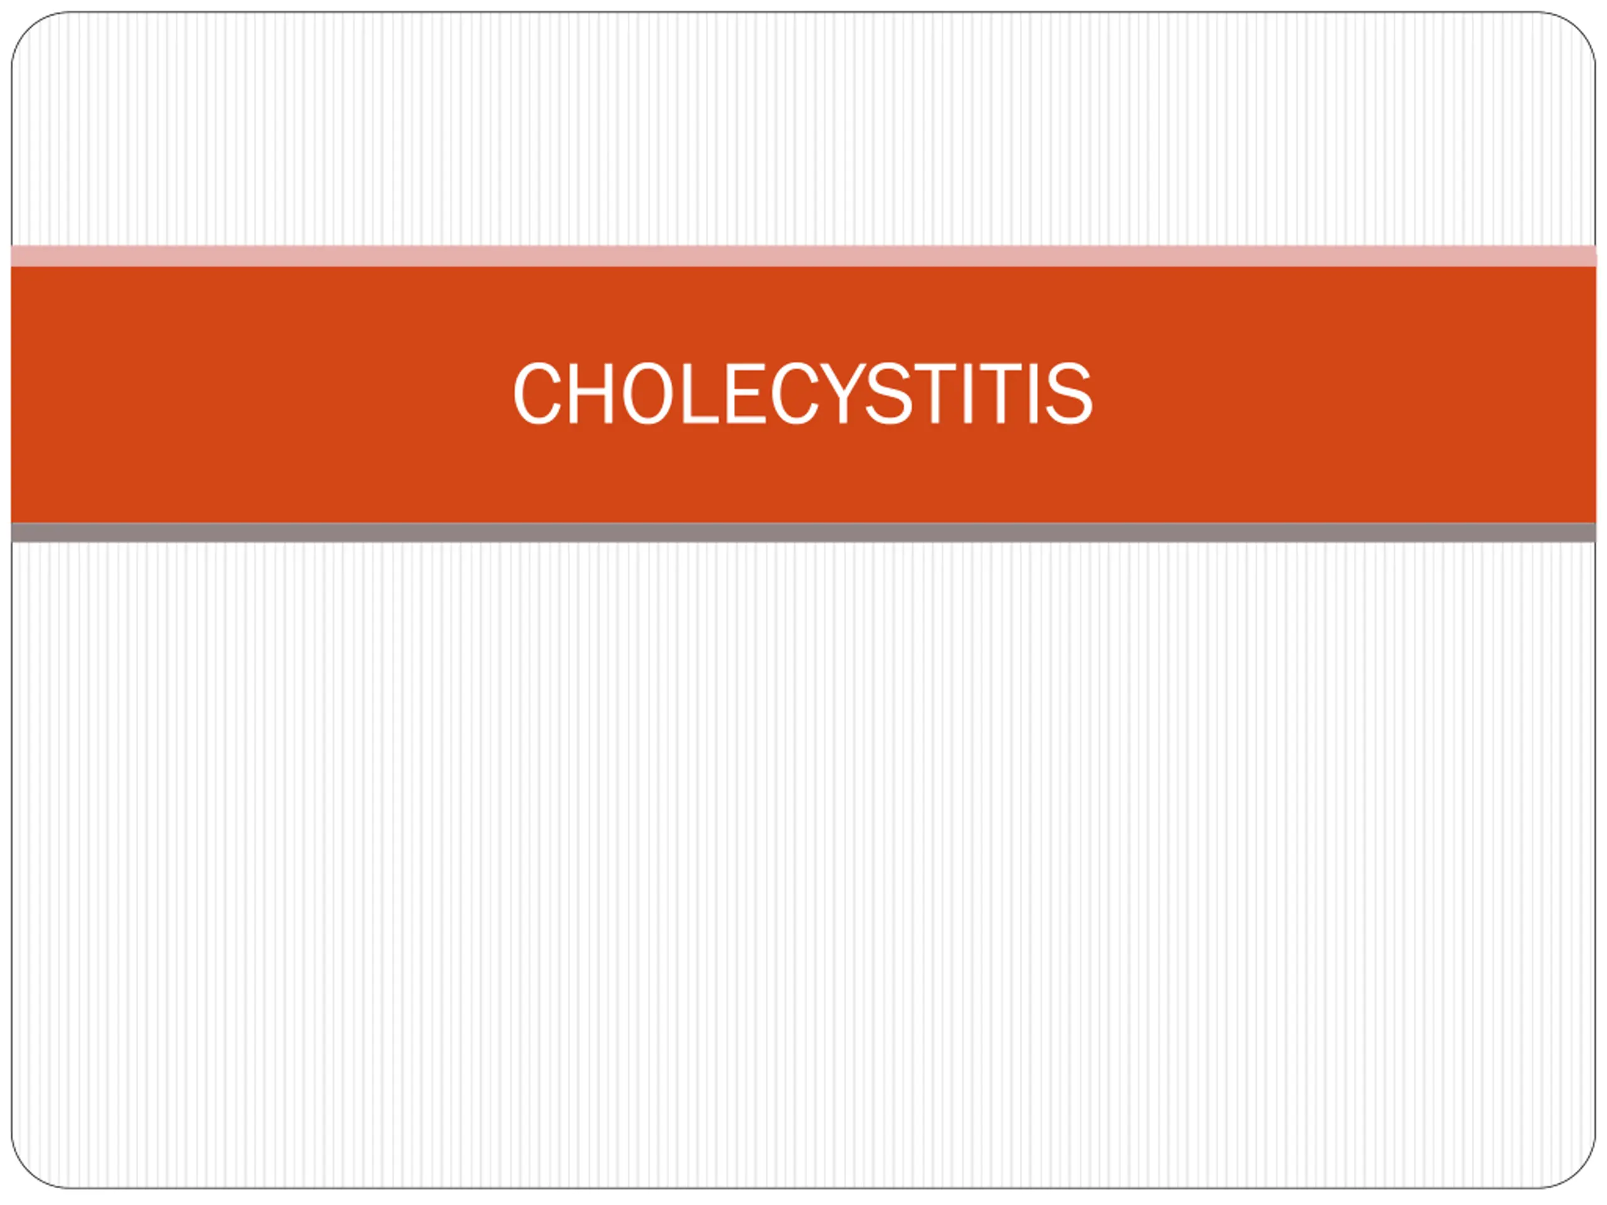The width and height of the screenshot is (1607, 1205).
Task: Click the orange banner right of the title
Action: [x=1344, y=394]
